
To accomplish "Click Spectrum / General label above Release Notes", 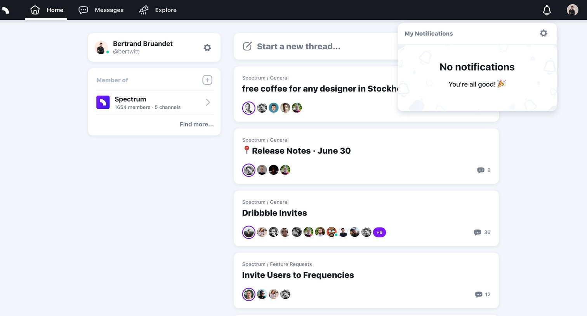I will 265,140.
